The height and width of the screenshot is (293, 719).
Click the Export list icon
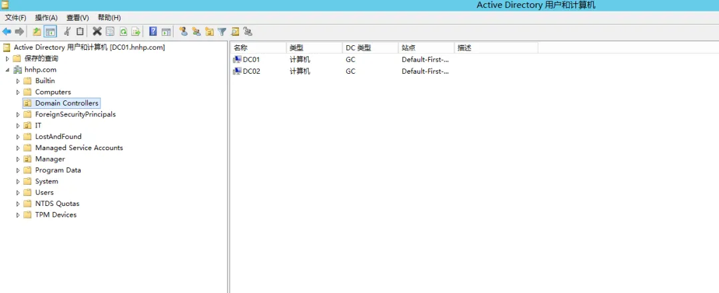point(136,32)
